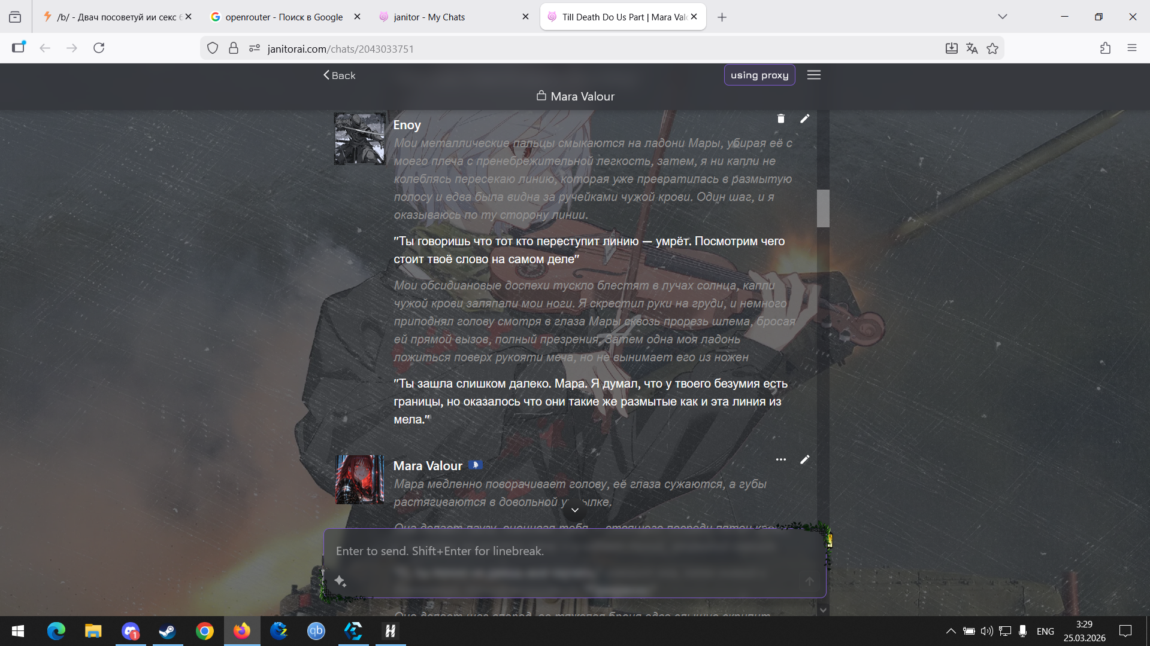Click the ENG language indicator in taskbar
1150x646 pixels.
(1045, 631)
